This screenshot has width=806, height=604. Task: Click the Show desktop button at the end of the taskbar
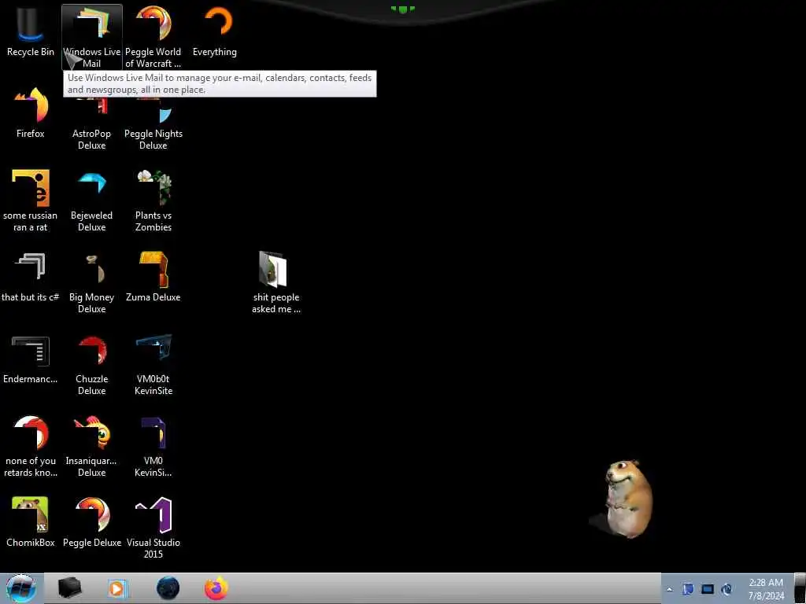800,588
